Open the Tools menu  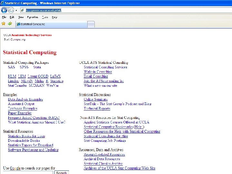45,17
